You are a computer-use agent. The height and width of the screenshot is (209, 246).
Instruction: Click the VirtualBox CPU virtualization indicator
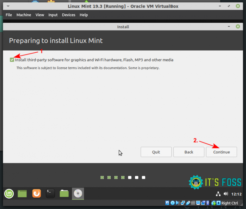click(x=208, y=203)
